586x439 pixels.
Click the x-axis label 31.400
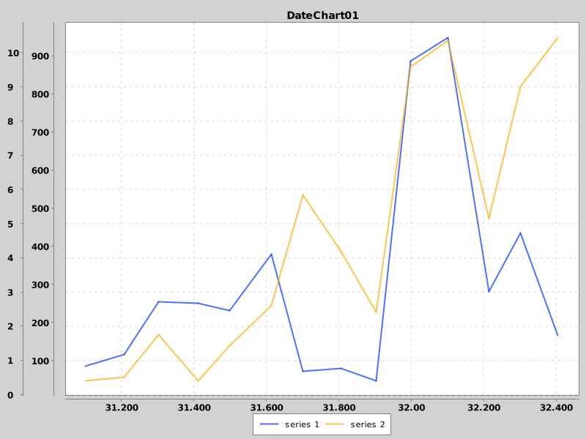(x=194, y=408)
